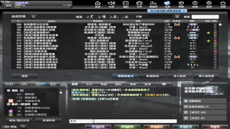Click the 进入房间 join room button
Viewport: 230px width, 129px height.
pos(179,76)
